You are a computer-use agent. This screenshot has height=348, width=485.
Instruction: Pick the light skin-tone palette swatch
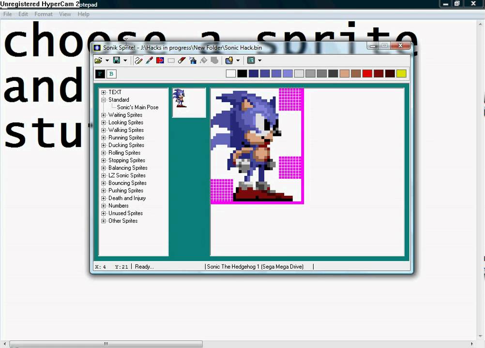pyautogui.click(x=344, y=73)
